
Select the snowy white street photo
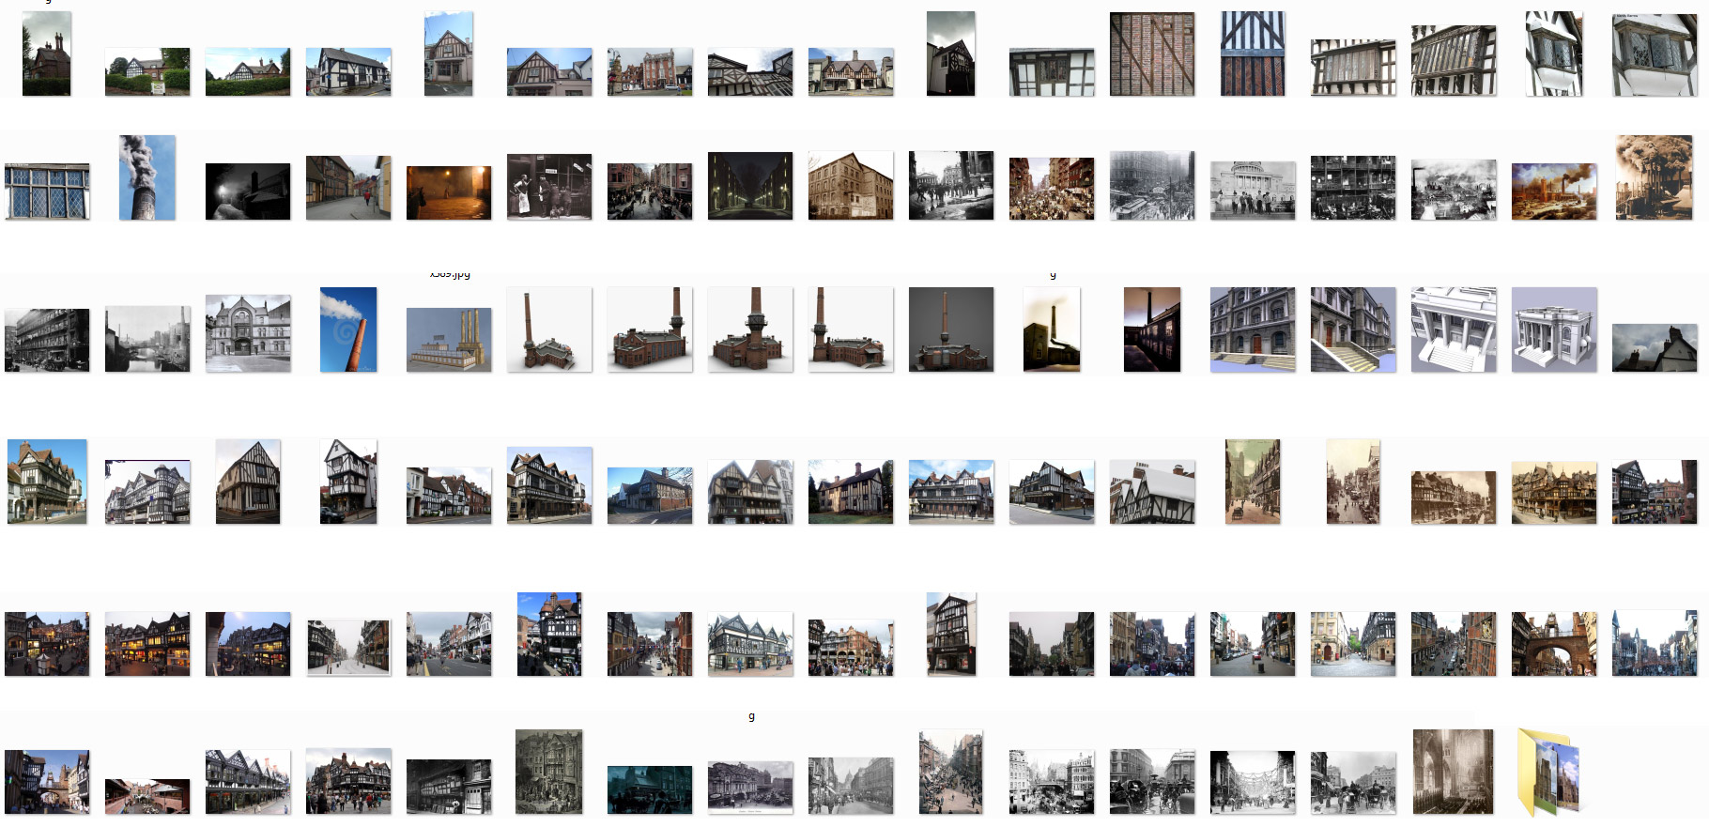click(x=348, y=646)
